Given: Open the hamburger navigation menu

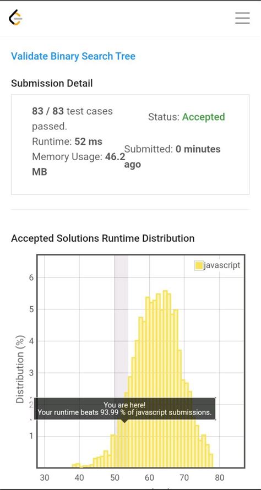Looking at the screenshot, I should [x=242, y=18].
